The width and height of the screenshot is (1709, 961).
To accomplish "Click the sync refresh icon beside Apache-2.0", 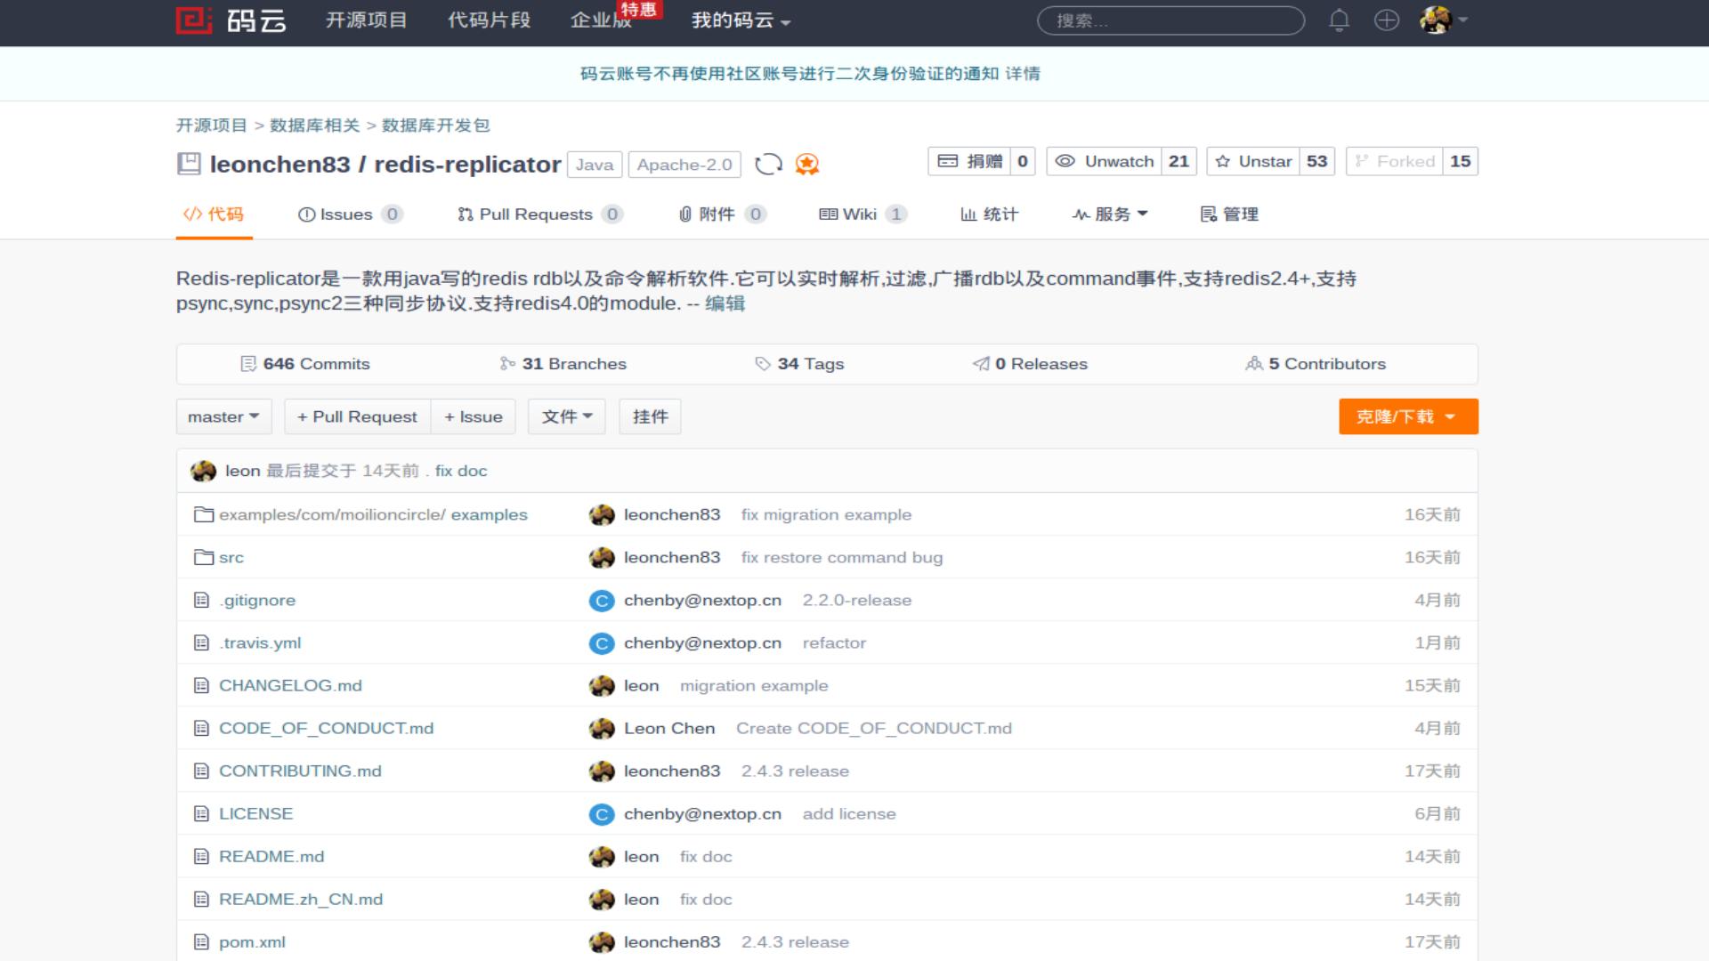I will (x=768, y=165).
